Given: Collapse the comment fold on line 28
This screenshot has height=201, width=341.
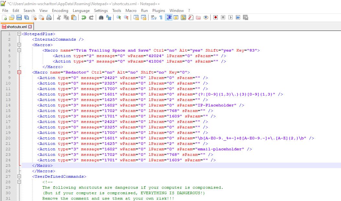Looking at the screenshot, I should coord(19,182).
